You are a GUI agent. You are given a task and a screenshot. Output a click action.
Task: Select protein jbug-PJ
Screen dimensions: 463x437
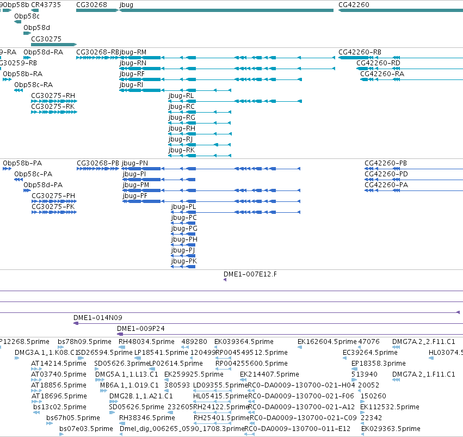click(183, 256)
